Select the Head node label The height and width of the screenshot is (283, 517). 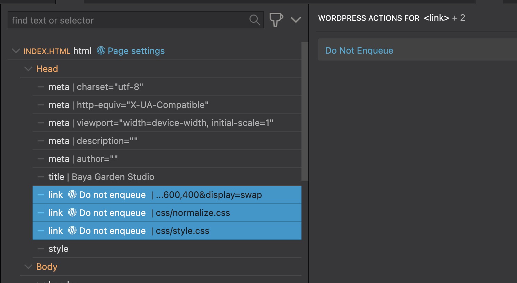(x=47, y=69)
